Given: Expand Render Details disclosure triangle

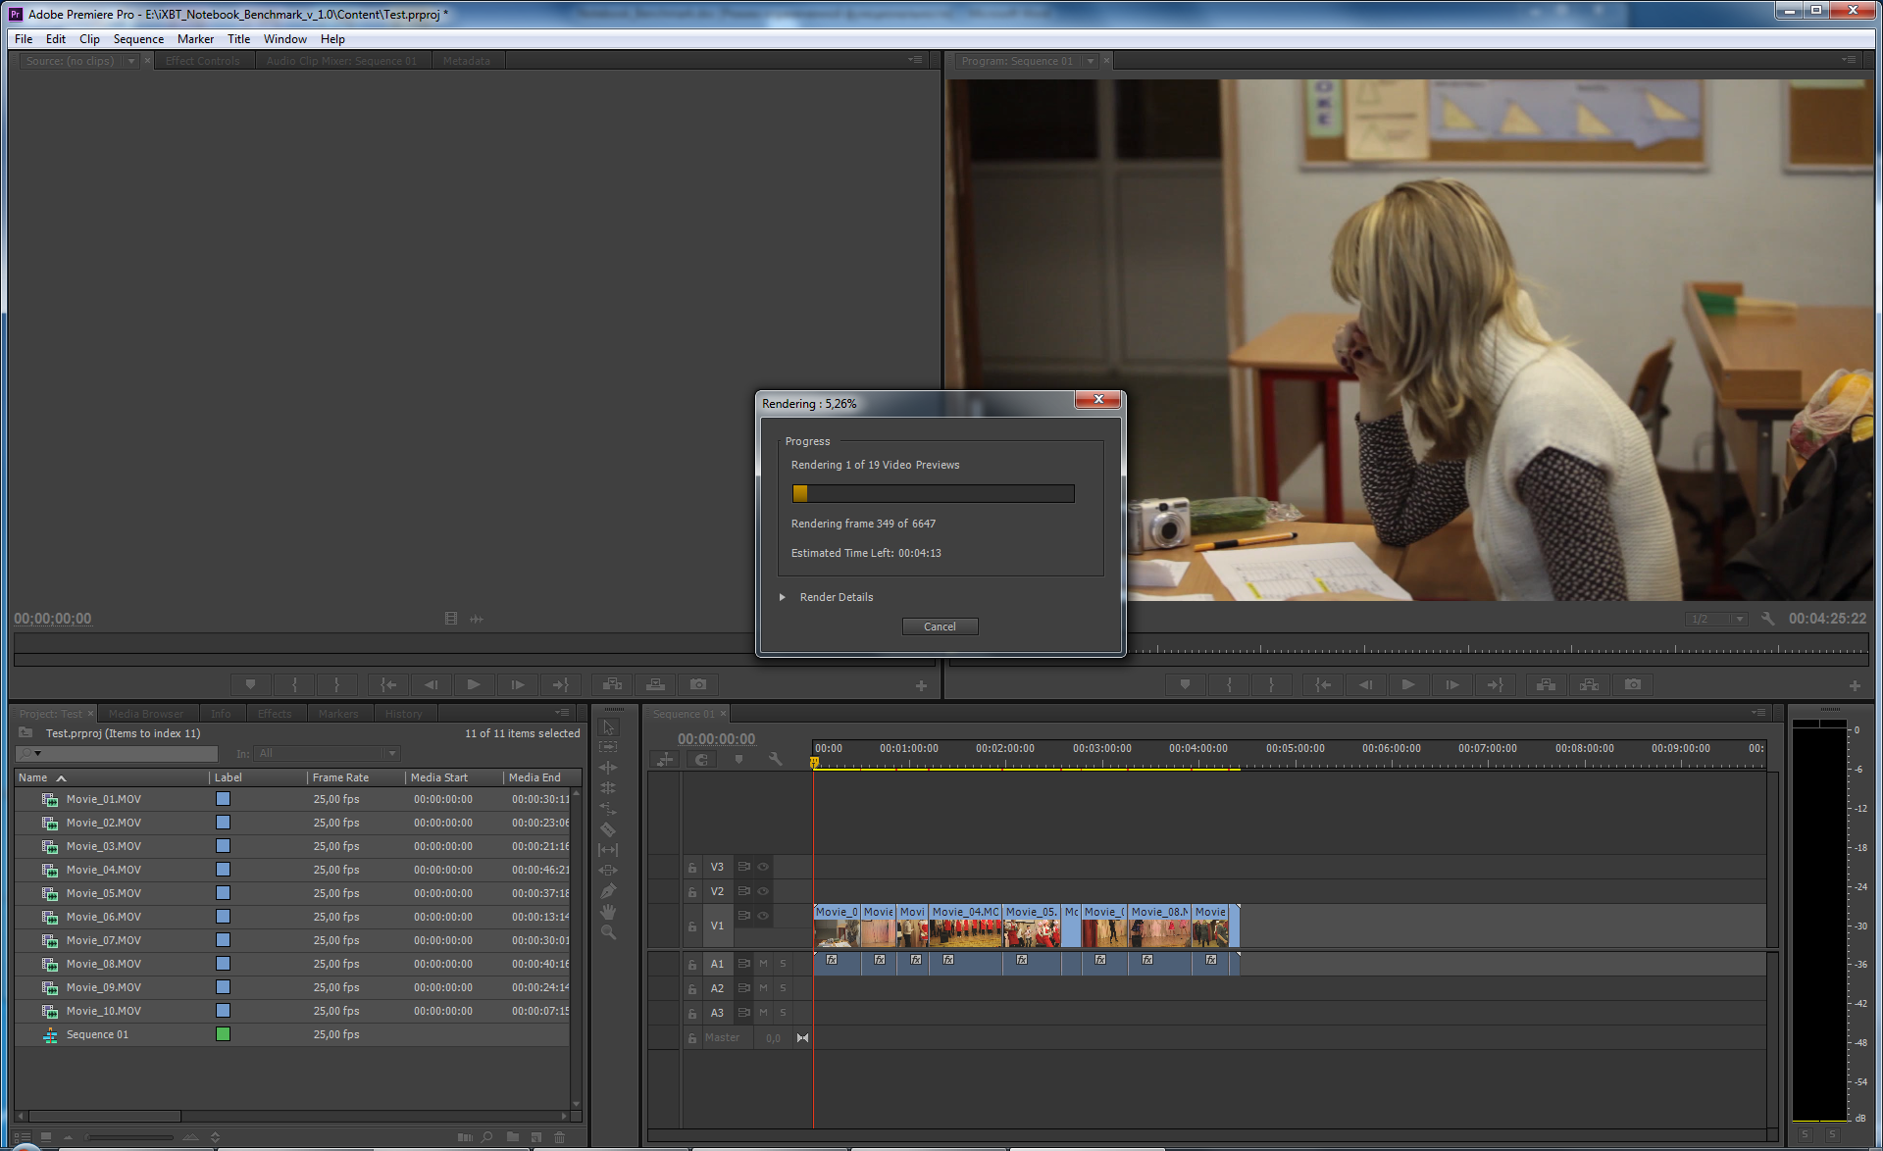Looking at the screenshot, I should (783, 597).
